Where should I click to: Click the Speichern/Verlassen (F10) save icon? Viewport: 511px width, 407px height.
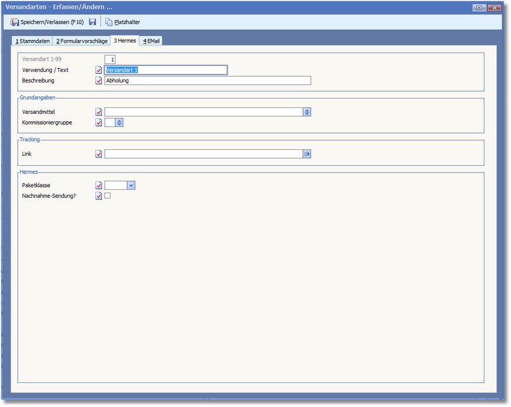point(15,22)
